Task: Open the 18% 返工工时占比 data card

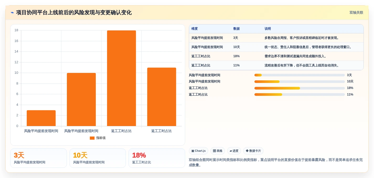Action: click(157, 158)
